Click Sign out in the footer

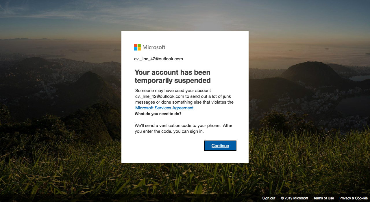click(269, 198)
